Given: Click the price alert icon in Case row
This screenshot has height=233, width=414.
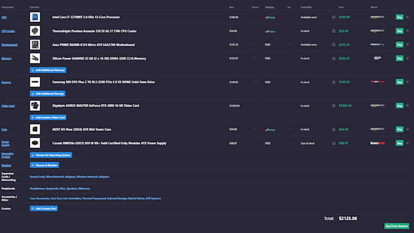Looking at the screenshot, I should point(334,130).
